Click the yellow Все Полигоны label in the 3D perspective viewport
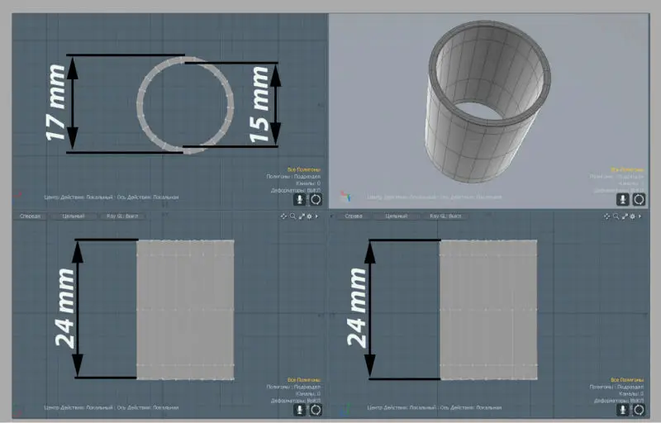The width and height of the screenshot is (661, 423). [x=627, y=169]
